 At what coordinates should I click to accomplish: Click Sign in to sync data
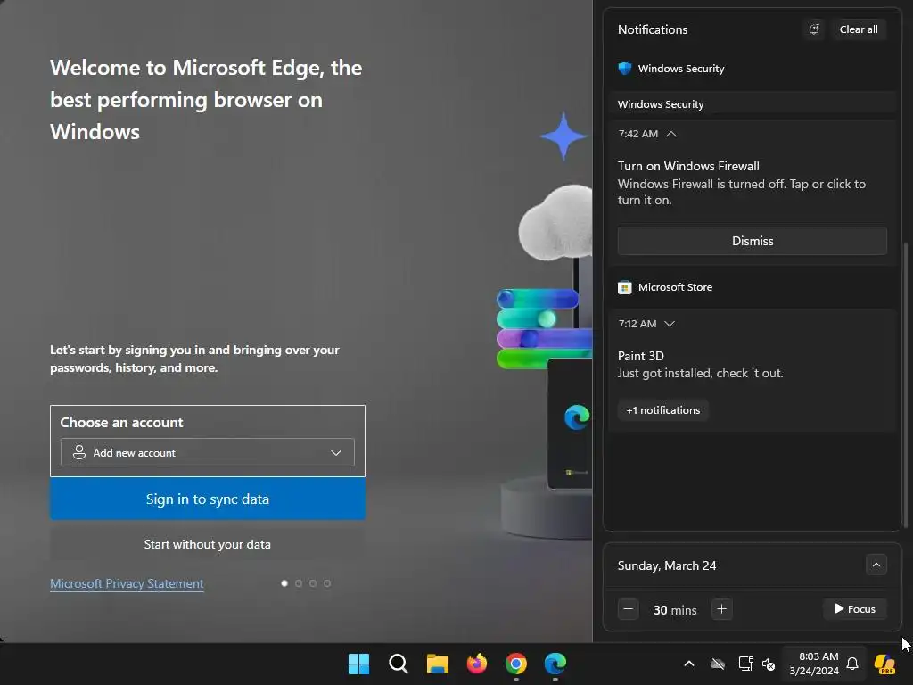208,499
